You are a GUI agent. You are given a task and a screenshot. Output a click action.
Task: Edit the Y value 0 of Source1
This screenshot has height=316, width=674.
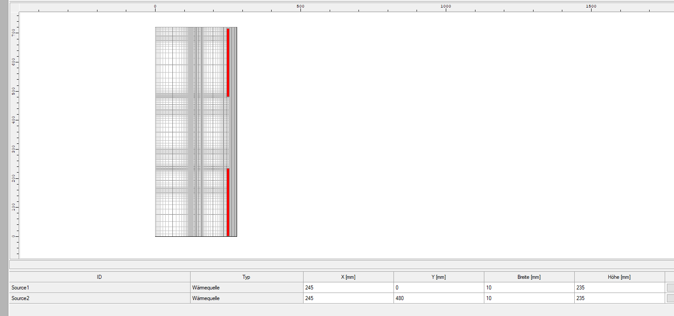coord(439,288)
